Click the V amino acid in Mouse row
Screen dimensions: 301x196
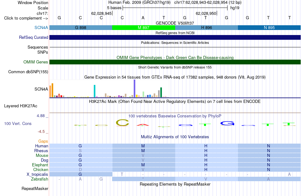[143, 156]
